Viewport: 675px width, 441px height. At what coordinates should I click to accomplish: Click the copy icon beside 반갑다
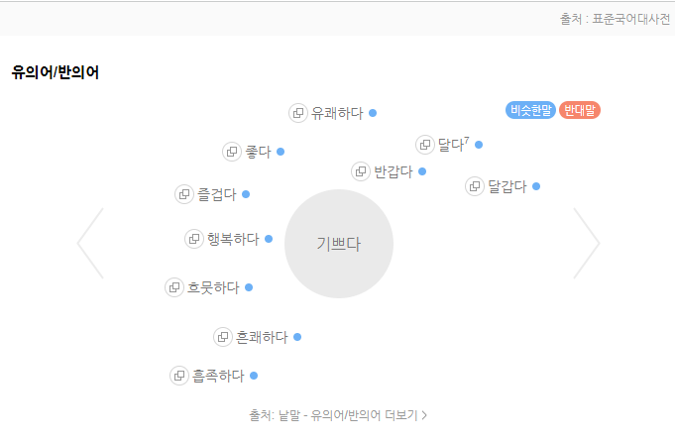[x=361, y=171]
